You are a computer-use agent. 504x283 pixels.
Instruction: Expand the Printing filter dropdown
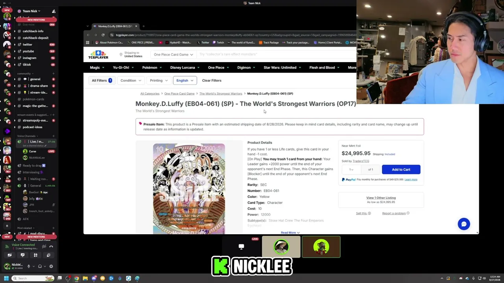point(158,81)
